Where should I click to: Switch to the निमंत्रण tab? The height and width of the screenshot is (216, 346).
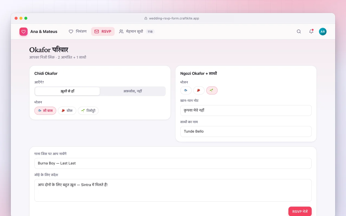pyautogui.click(x=78, y=32)
